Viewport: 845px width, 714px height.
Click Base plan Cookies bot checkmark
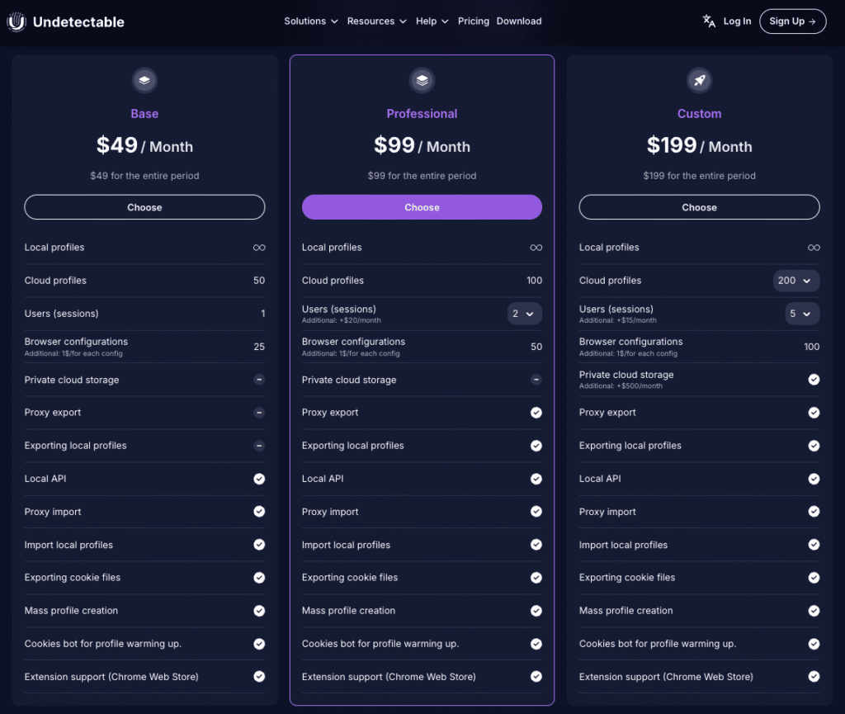tap(259, 643)
